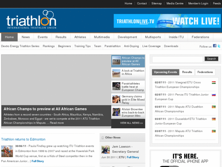Click Mozambique flag beside Maputo ATU Triathlon
Screen dimensions: 222x167
tap(214, 131)
